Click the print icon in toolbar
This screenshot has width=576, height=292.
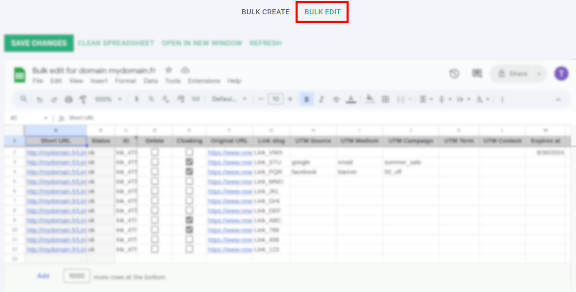(x=68, y=99)
